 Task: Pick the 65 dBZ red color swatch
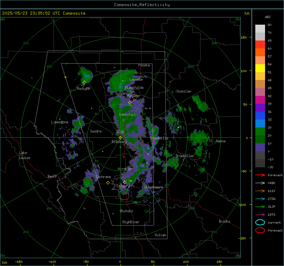(x=260, y=44)
